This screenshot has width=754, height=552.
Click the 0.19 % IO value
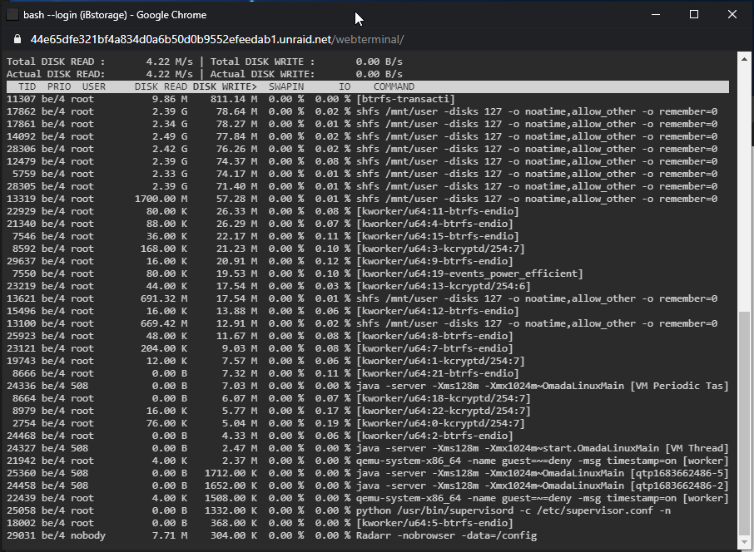click(x=333, y=424)
